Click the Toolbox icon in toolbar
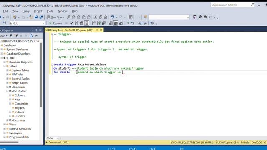Viewport: 267px width, 150px height. coord(205,17)
